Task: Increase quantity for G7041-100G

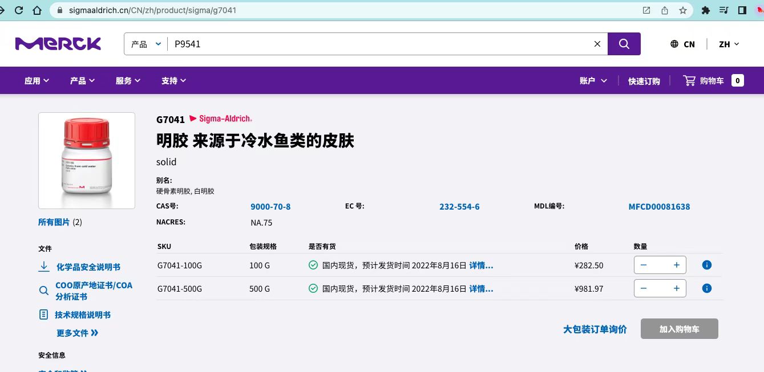Action: (x=676, y=265)
